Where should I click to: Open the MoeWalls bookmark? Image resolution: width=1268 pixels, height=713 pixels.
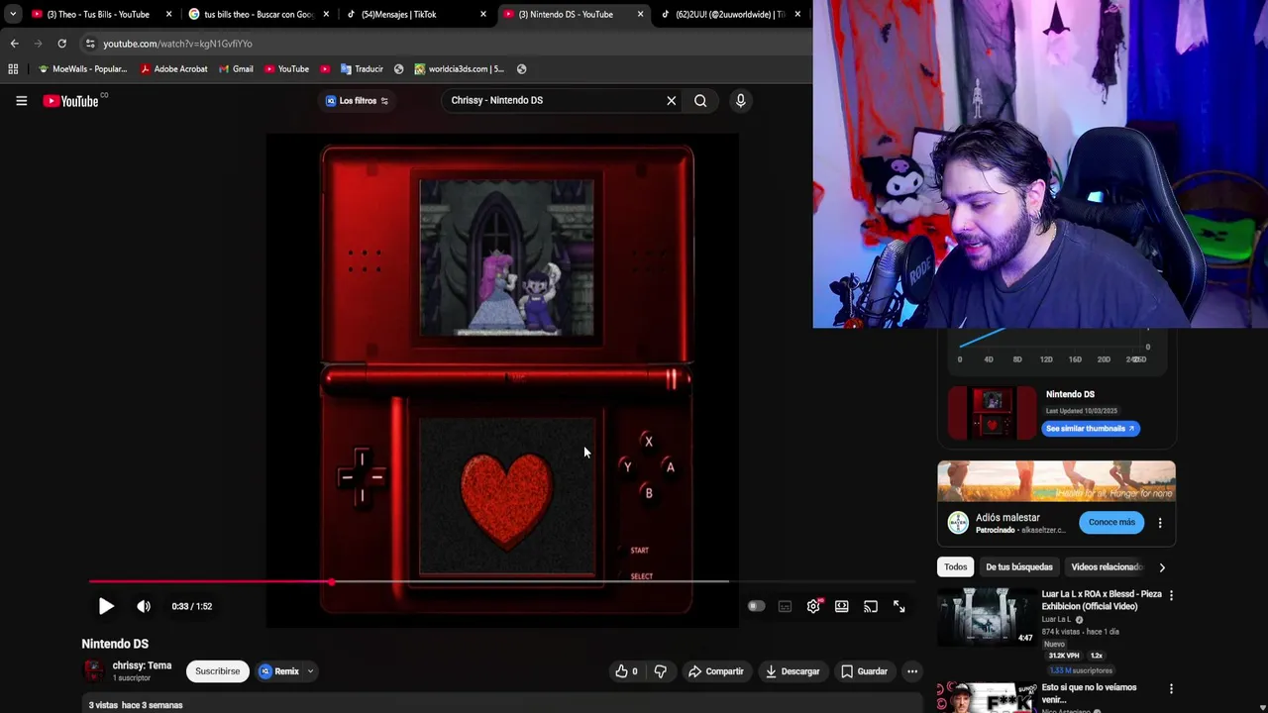click(82, 69)
